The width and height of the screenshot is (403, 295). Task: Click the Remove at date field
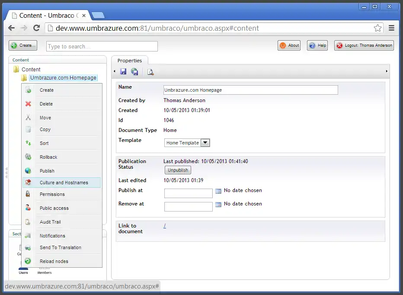189,206
